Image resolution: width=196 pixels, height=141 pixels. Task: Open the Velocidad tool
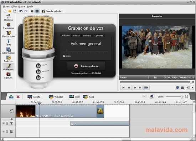click(56, 97)
